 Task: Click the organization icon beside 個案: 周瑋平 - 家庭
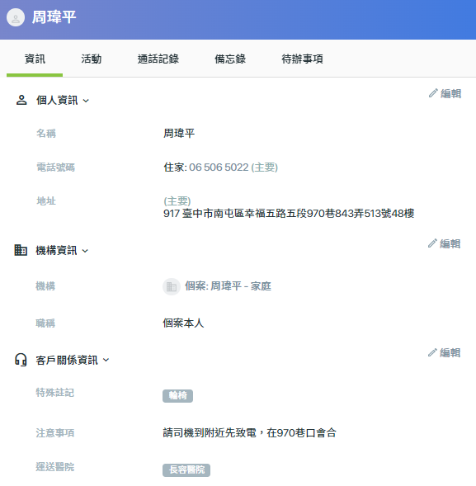coord(172,286)
